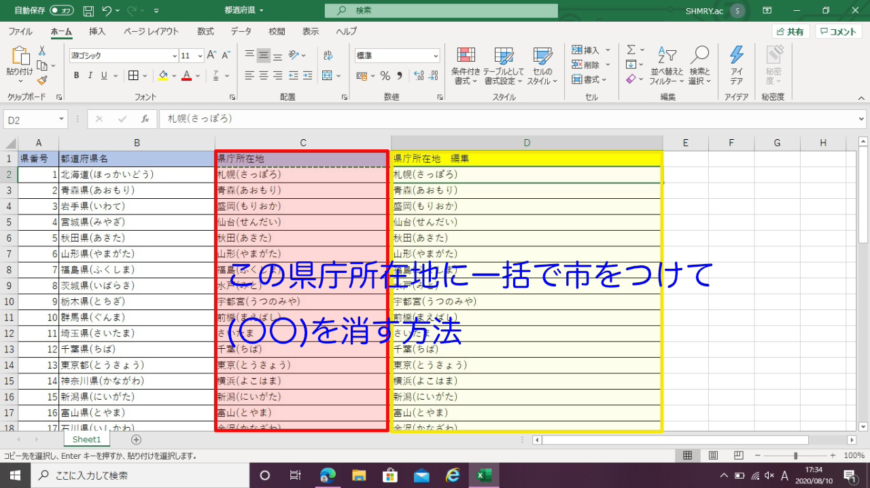Viewport: 870px width, 488px height.
Task: Select the Σ AutoSum icon
Action: 631,49
